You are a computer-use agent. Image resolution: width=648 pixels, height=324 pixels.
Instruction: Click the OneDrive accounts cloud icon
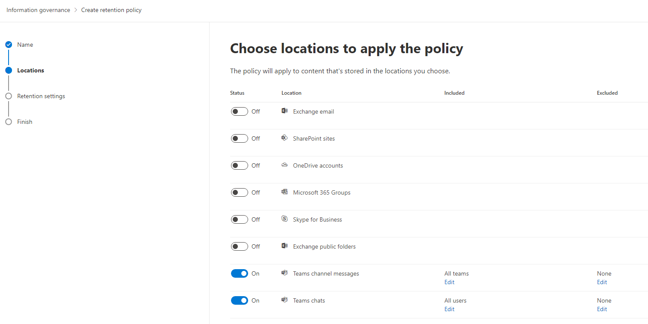coord(284,165)
